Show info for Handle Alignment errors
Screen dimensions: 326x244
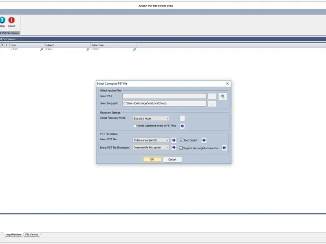(x=182, y=126)
